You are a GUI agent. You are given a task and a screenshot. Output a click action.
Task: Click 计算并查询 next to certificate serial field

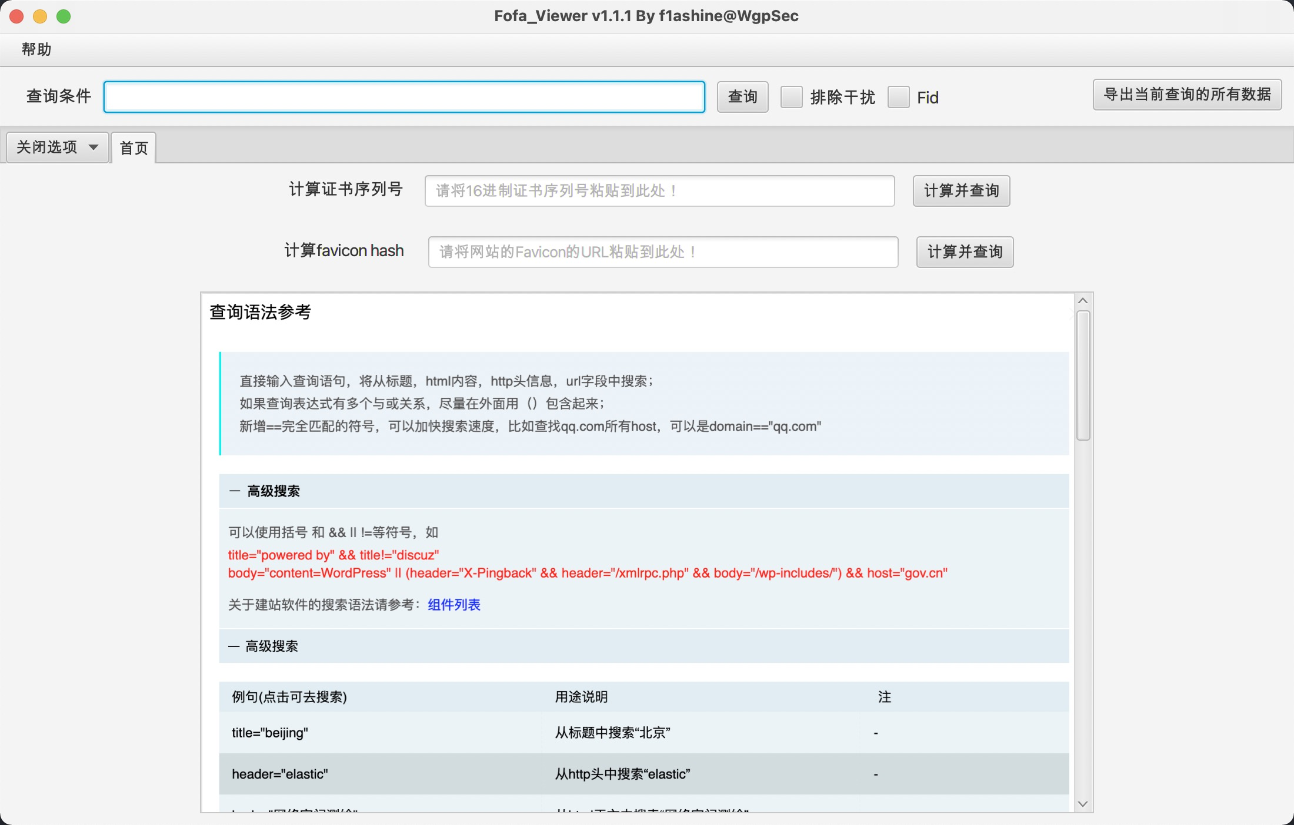(x=961, y=190)
